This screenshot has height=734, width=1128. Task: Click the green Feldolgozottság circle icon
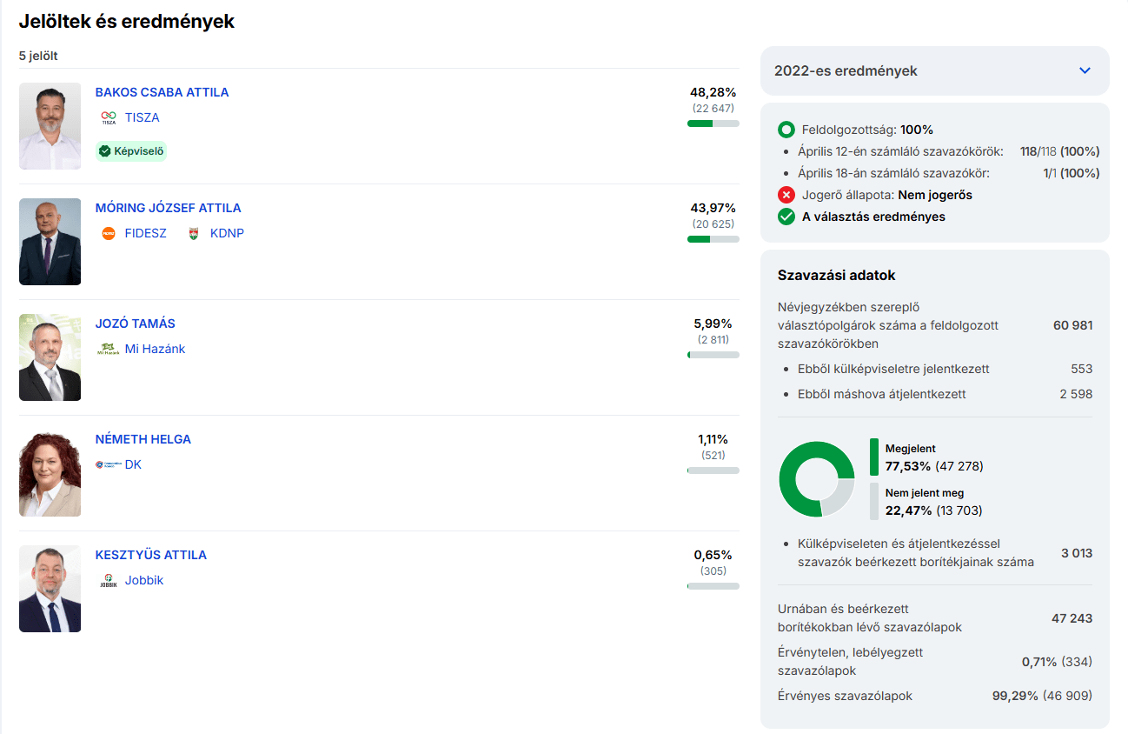786,130
